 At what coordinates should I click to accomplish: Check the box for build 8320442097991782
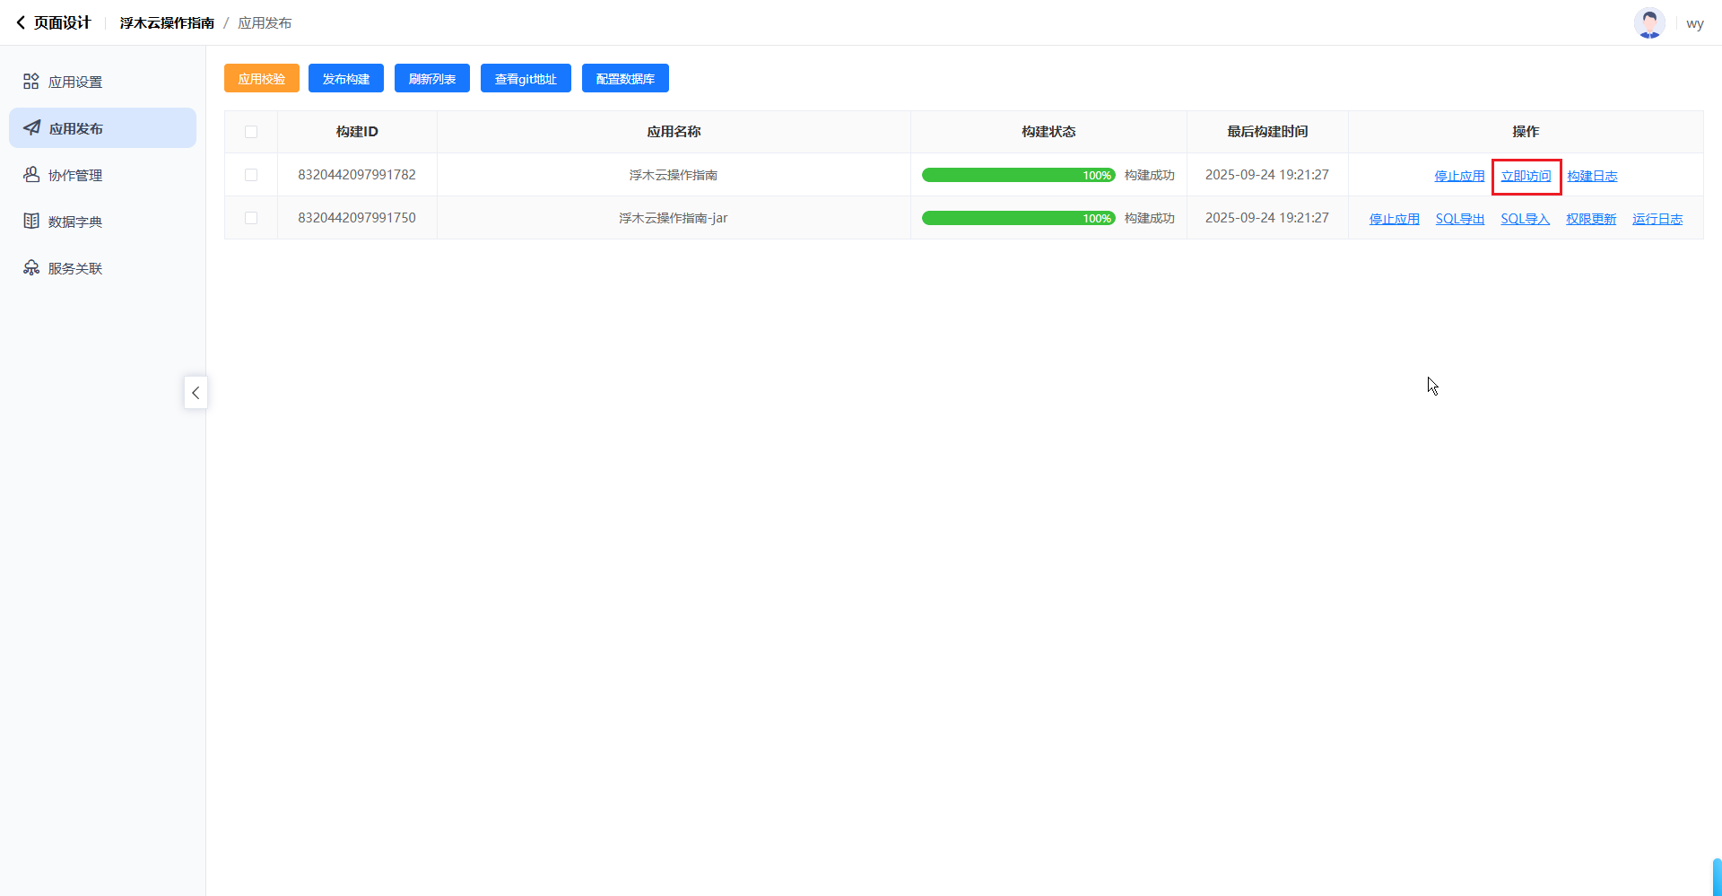[x=251, y=175]
